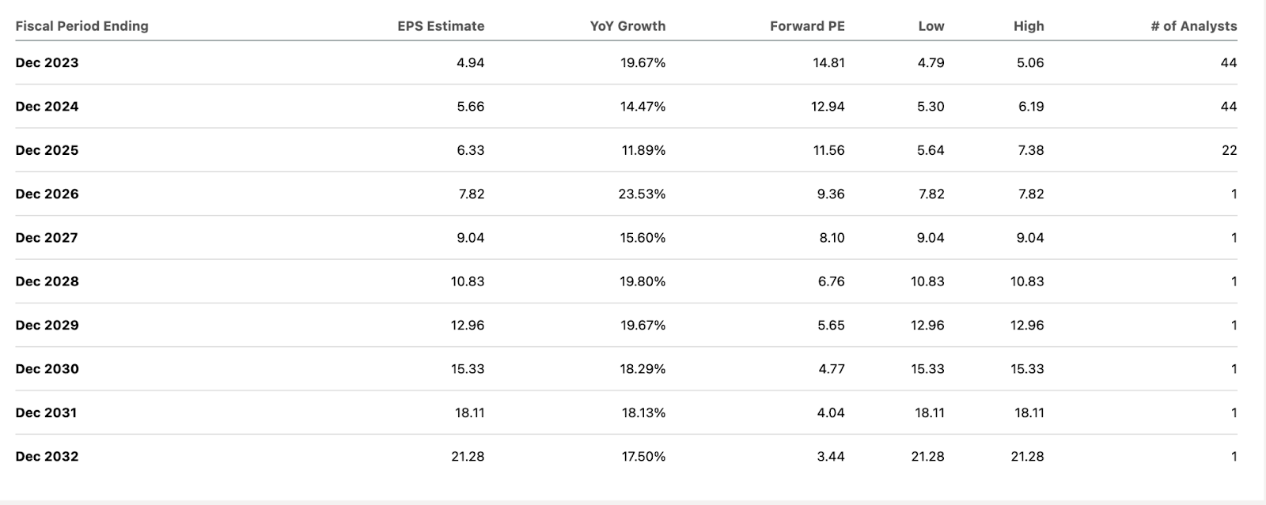Click the 22 analysts count for Dec 2025

(1229, 150)
